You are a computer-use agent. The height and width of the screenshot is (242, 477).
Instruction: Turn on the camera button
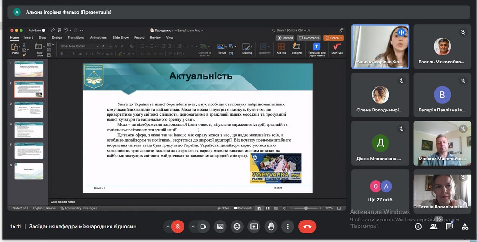[x=203, y=227]
